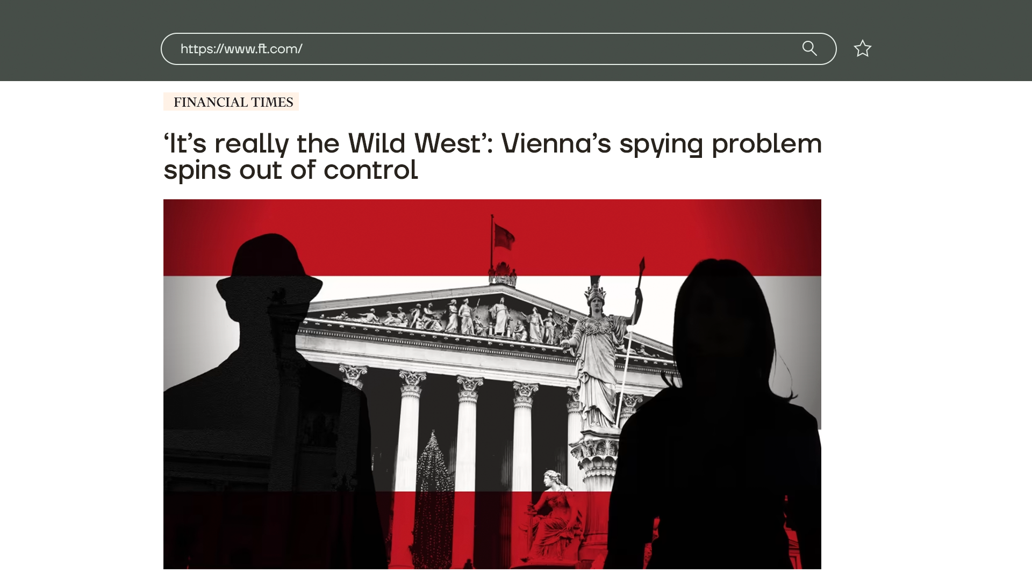The image size is (1032, 580).
Task: Click 'spins out of control' headline line
Action: pos(290,170)
